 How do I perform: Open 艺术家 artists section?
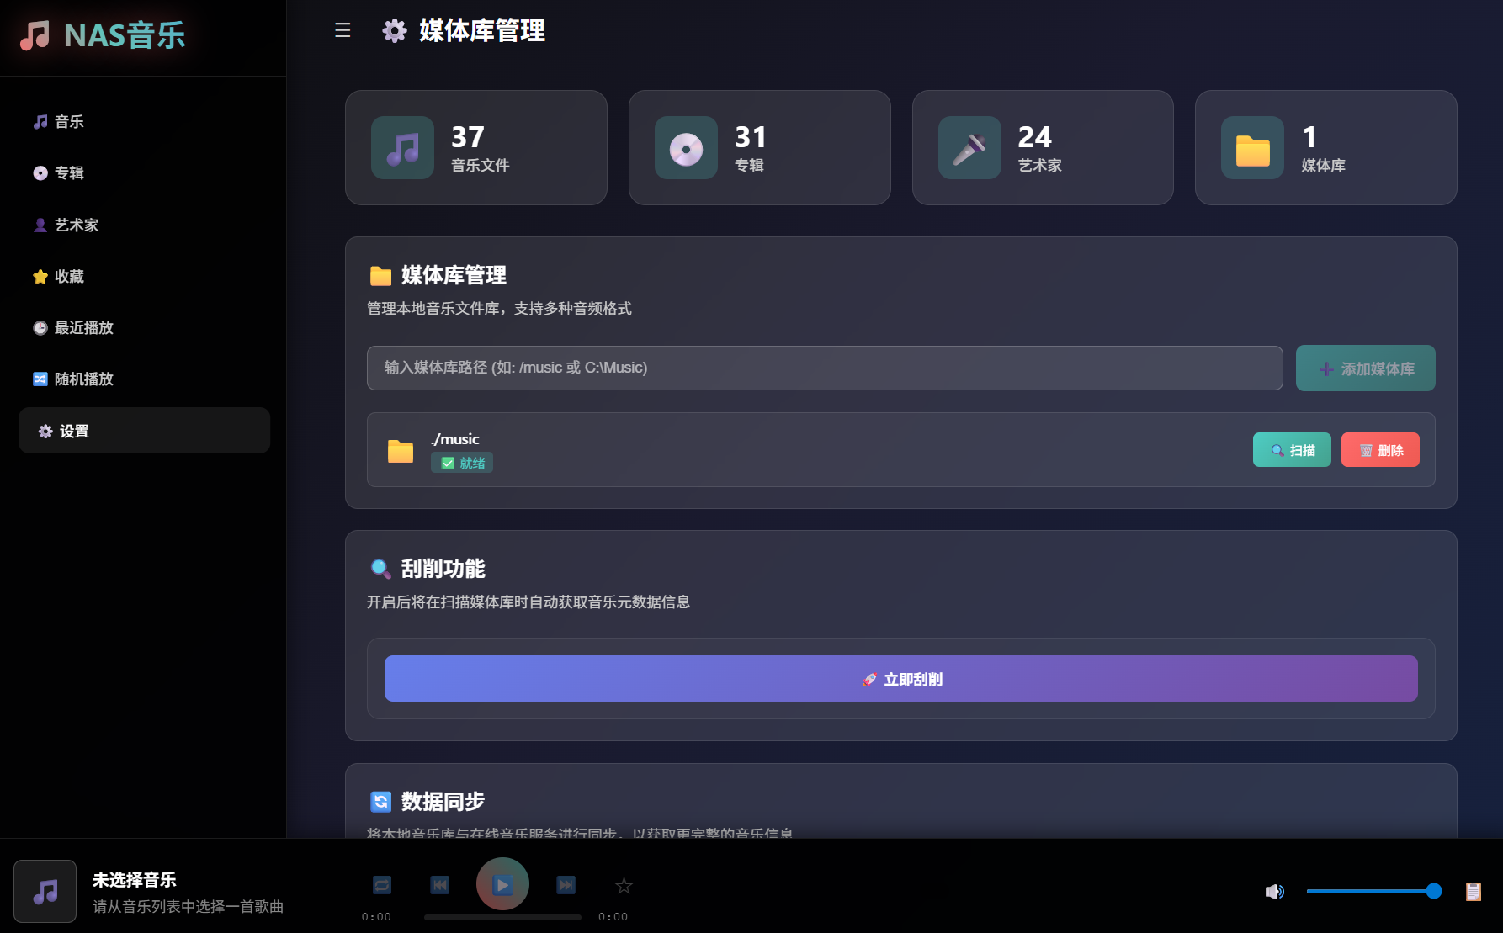point(76,225)
